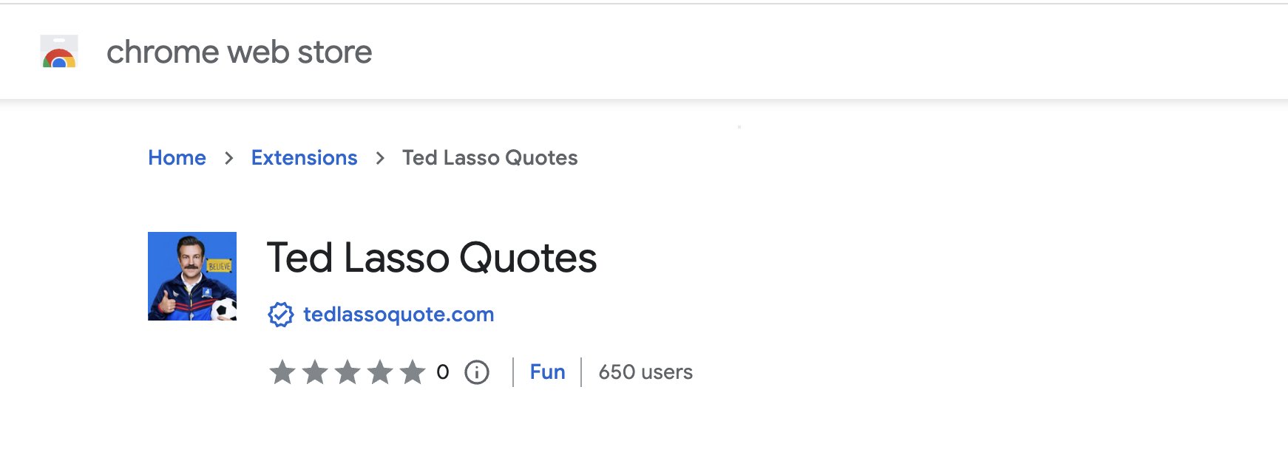Click the chevron after the Extensions breadcrumb
The width and height of the screenshot is (1288, 452).
(x=380, y=158)
